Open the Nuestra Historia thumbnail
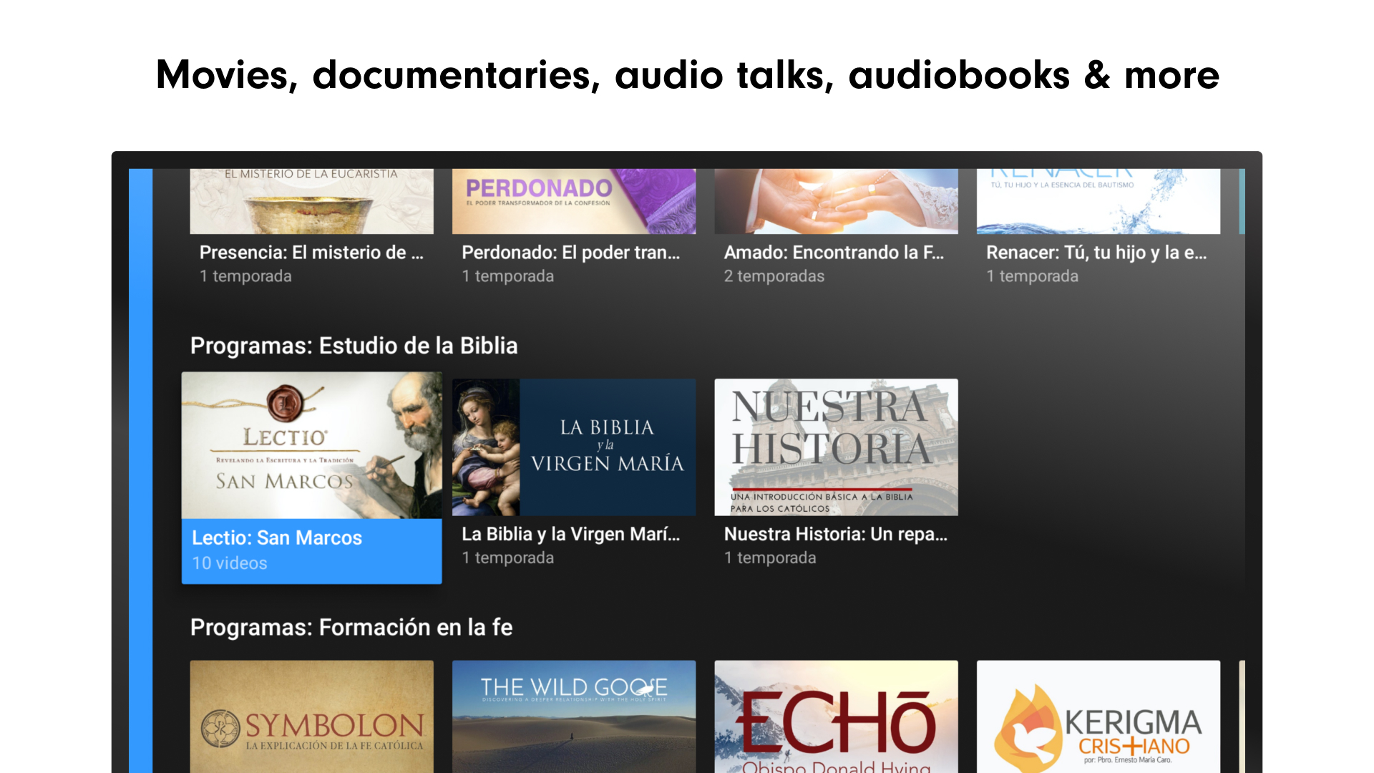 (x=836, y=447)
